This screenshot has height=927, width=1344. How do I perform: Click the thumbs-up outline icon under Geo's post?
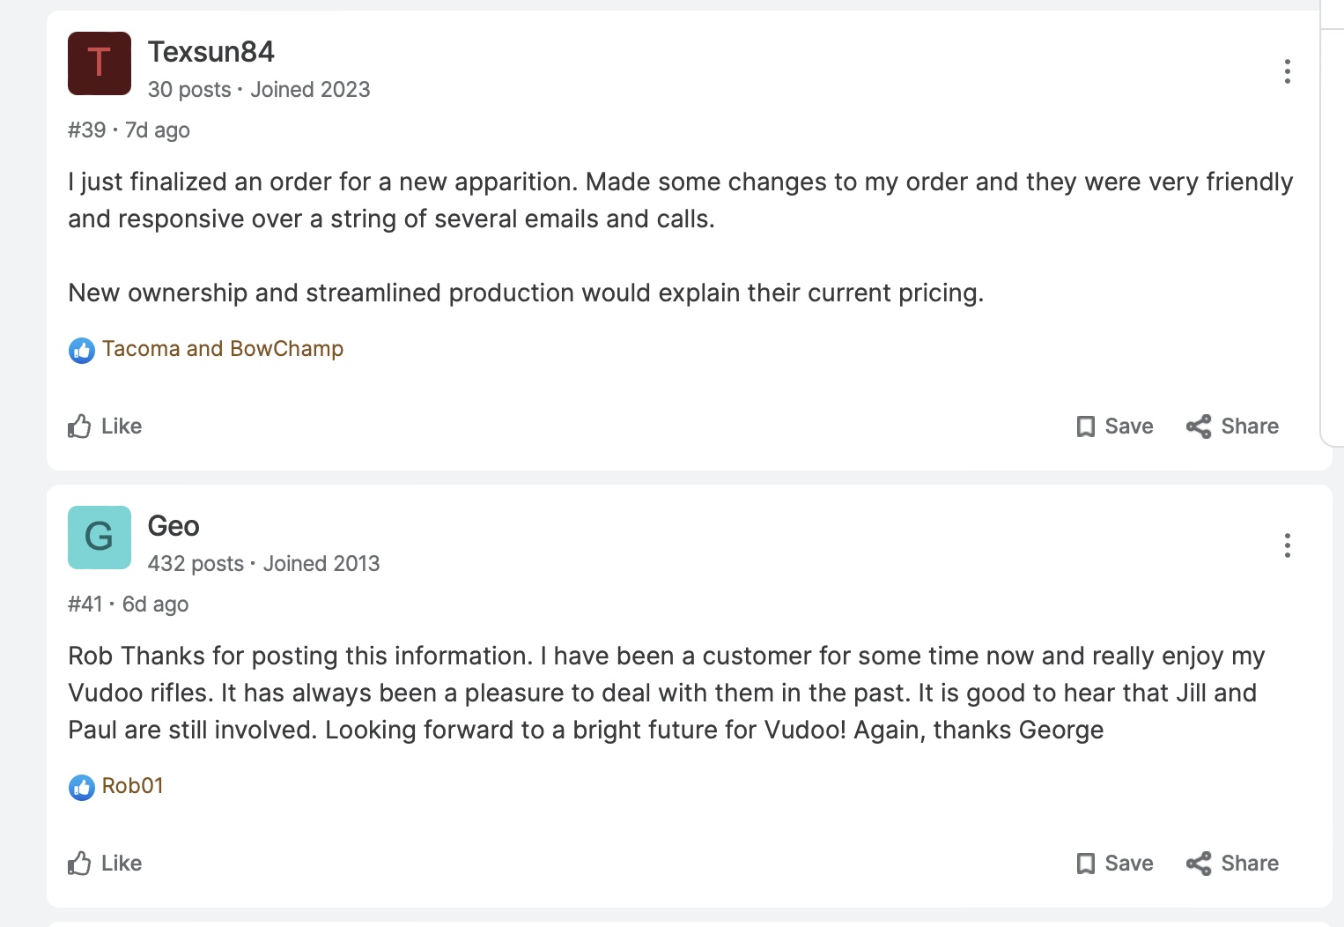pyautogui.click(x=80, y=864)
